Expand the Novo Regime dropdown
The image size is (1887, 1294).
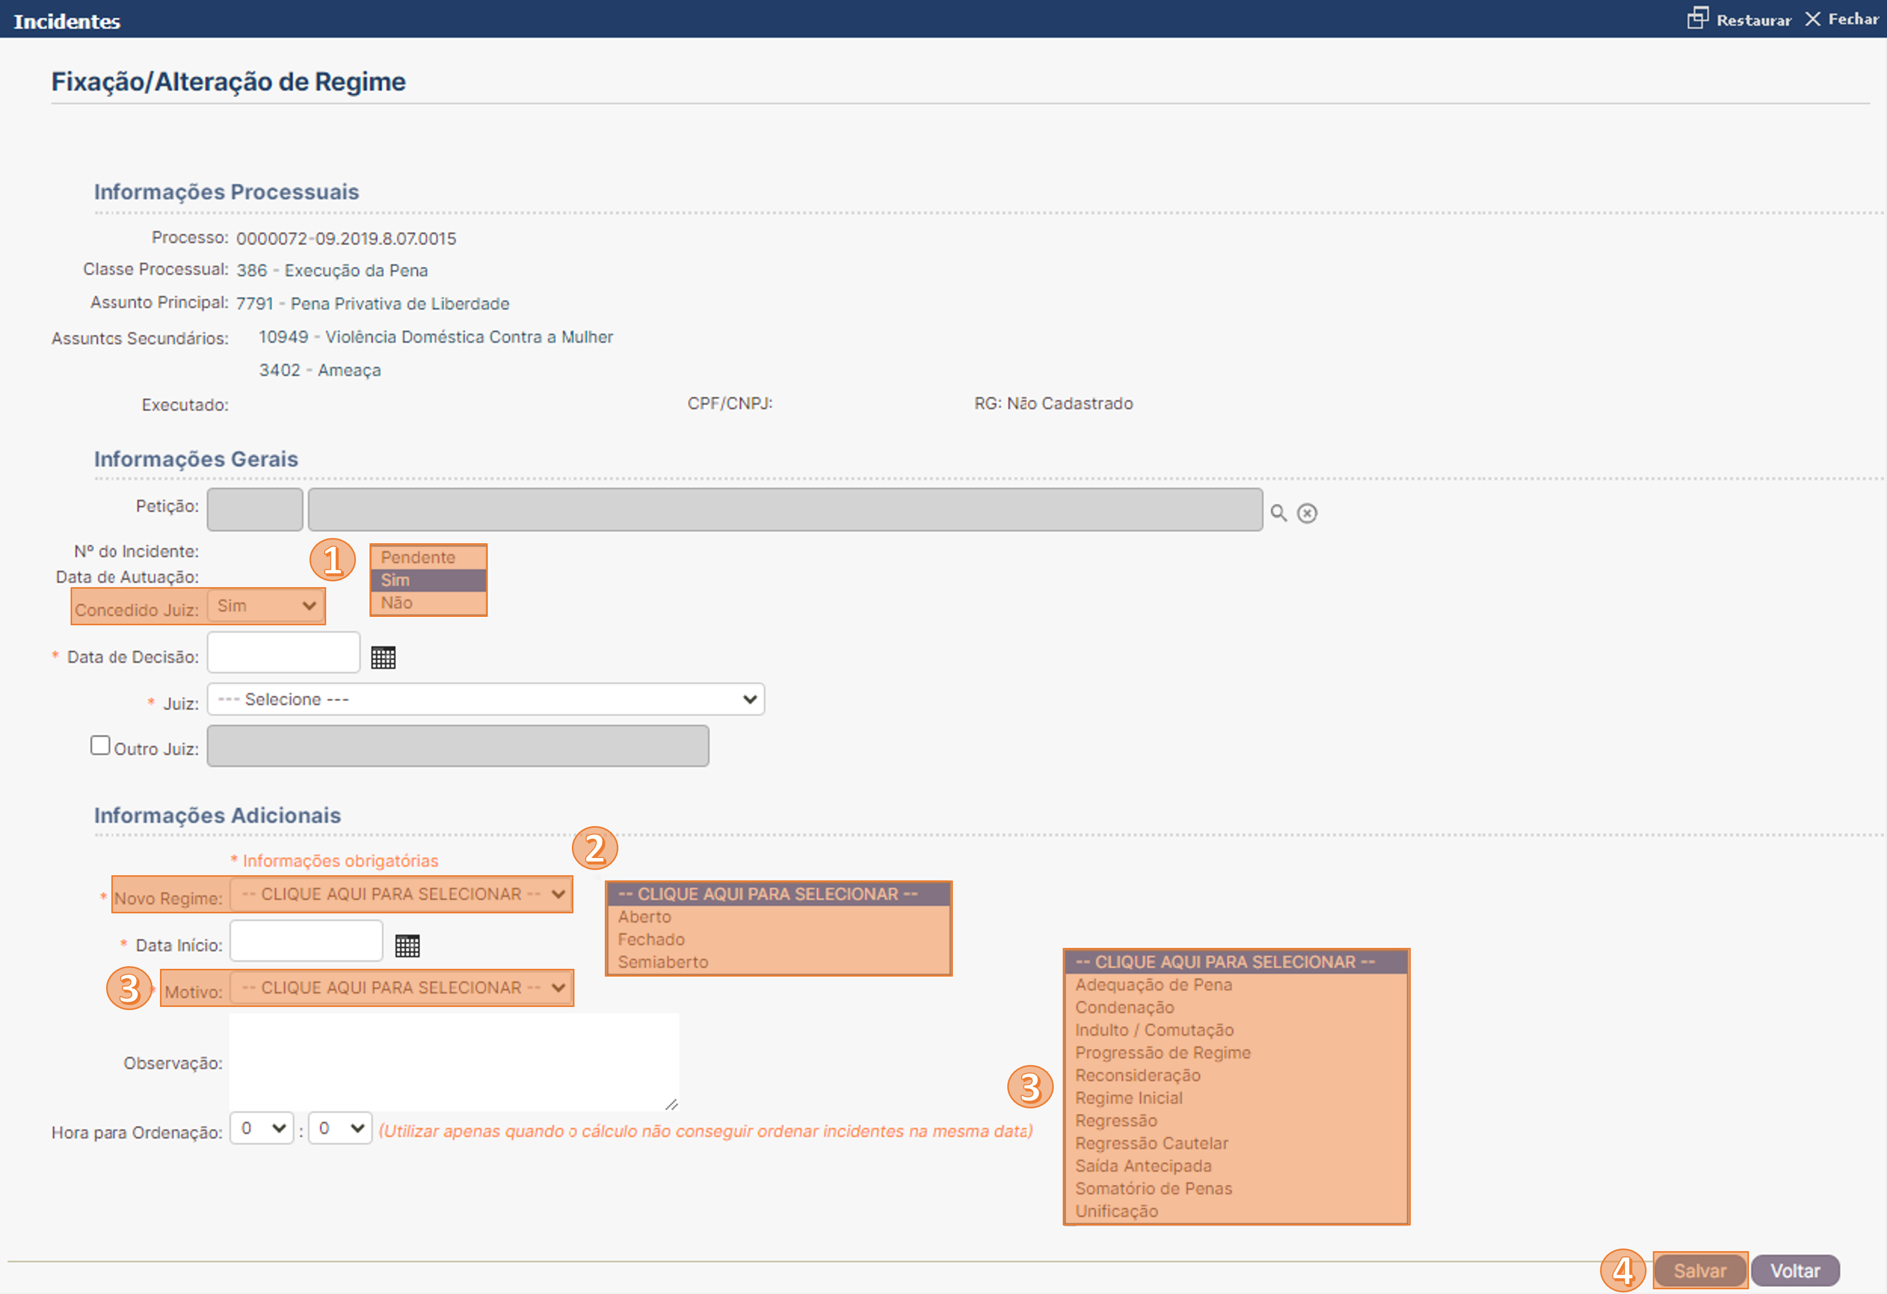[x=402, y=895]
